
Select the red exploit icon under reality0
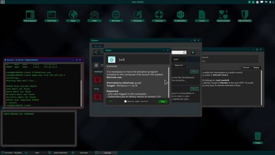(x=98, y=80)
